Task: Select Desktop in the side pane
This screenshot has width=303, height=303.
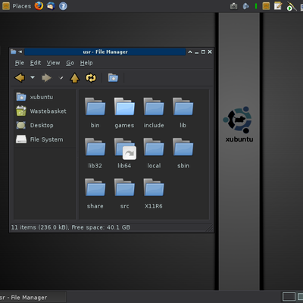Action: tap(45, 125)
